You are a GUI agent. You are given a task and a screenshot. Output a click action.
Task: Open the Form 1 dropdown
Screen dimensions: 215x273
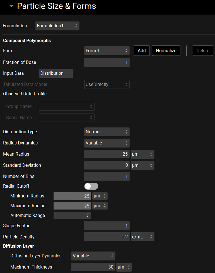(x=107, y=51)
